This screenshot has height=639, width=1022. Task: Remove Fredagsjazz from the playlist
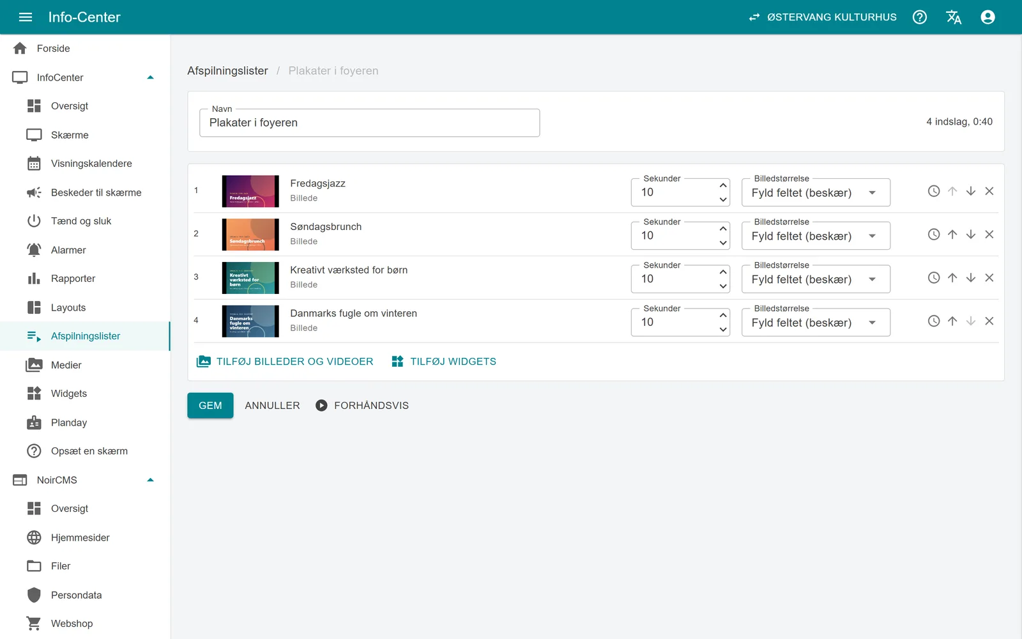click(x=989, y=191)
